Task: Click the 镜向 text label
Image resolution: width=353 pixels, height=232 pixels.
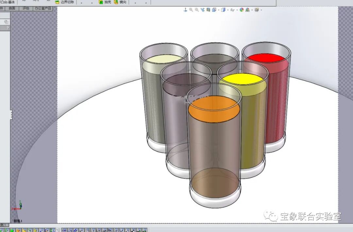Action: coord(123,2)
